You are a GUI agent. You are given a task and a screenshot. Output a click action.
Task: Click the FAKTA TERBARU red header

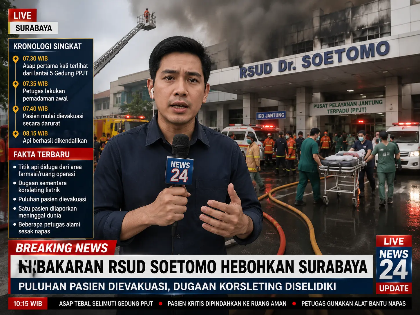click(51, 154)
